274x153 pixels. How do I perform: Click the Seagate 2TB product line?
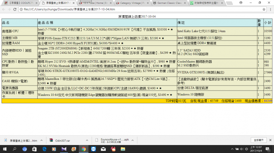tap(91, 48)
